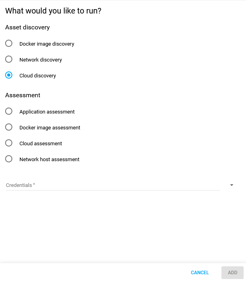The height and width of the screenshot is (283, 248).
Task: Expand the Credentials dropdown arrow
Action: 232,185
